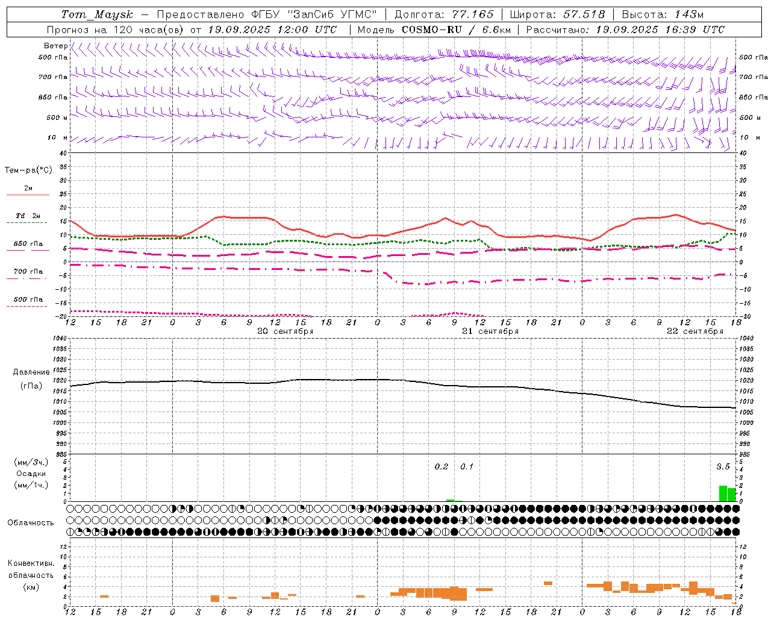Click the Облачность panel label
The image size is (771, 617).
[31, 523]
